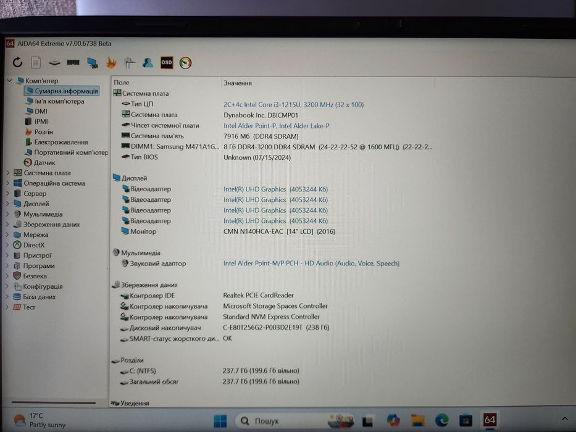Expand the Системна плата tree node
Screen dimensions: 576x432
point(7,173)
